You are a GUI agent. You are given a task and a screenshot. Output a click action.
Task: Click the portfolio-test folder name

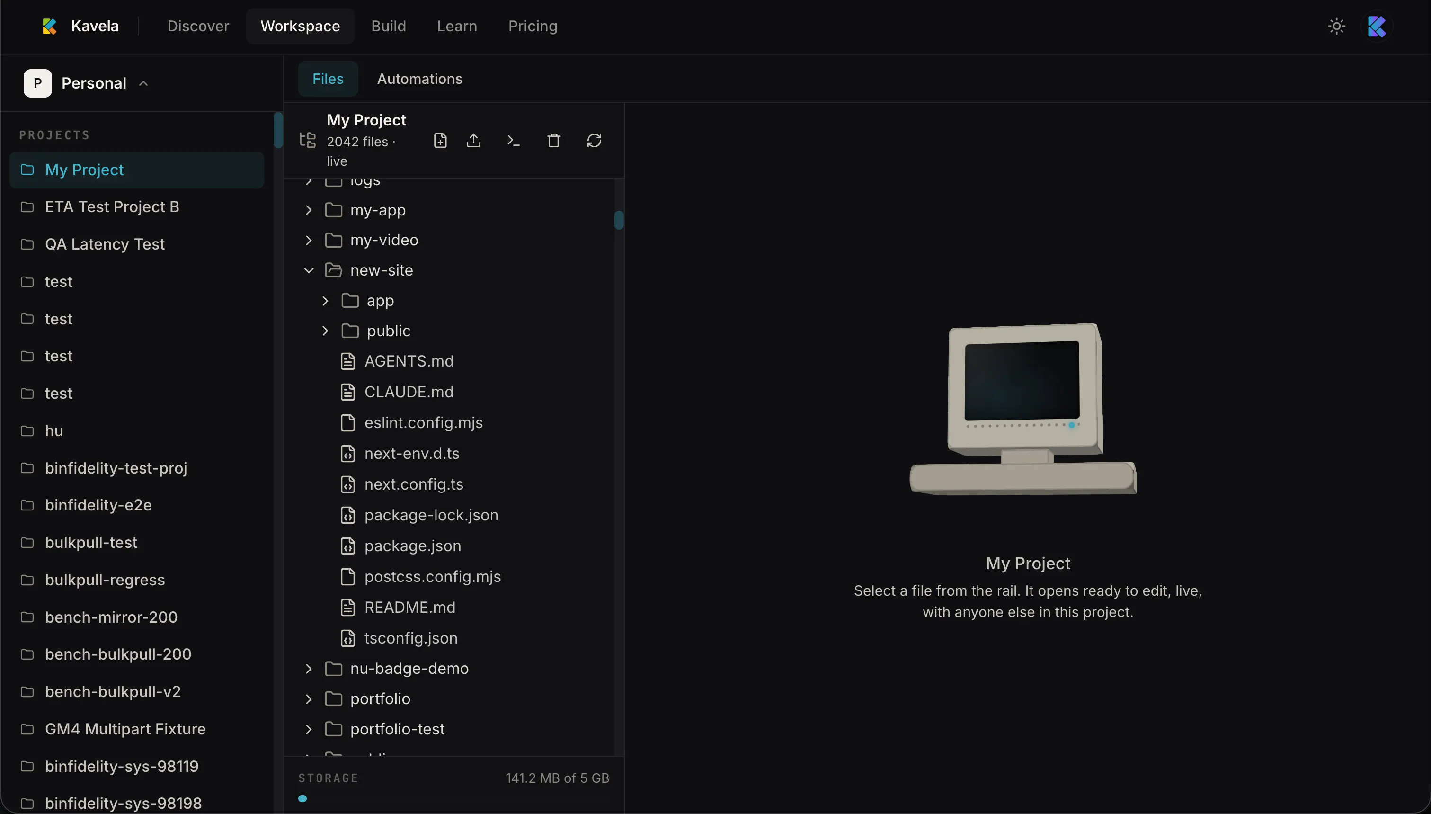(x=397, y=729)
